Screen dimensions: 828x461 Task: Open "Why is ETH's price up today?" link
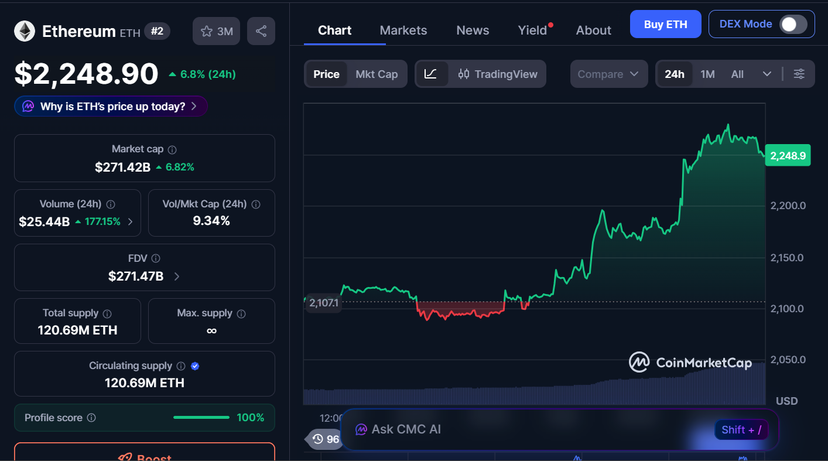tap(111, 106)
